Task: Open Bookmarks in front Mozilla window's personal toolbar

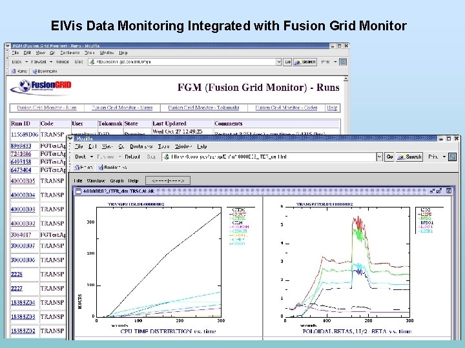Action: click(x=112, y=167)
